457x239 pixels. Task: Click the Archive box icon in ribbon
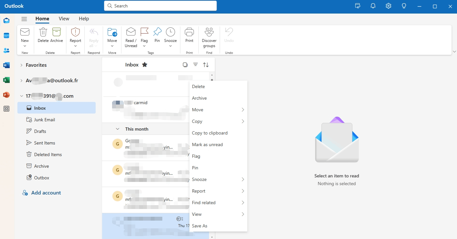[x=56, y=32]
